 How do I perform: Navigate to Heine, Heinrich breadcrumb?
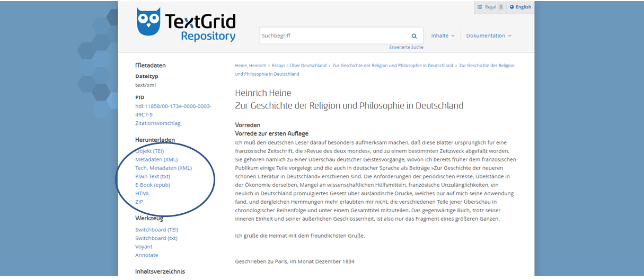click(x=250, y=66)
